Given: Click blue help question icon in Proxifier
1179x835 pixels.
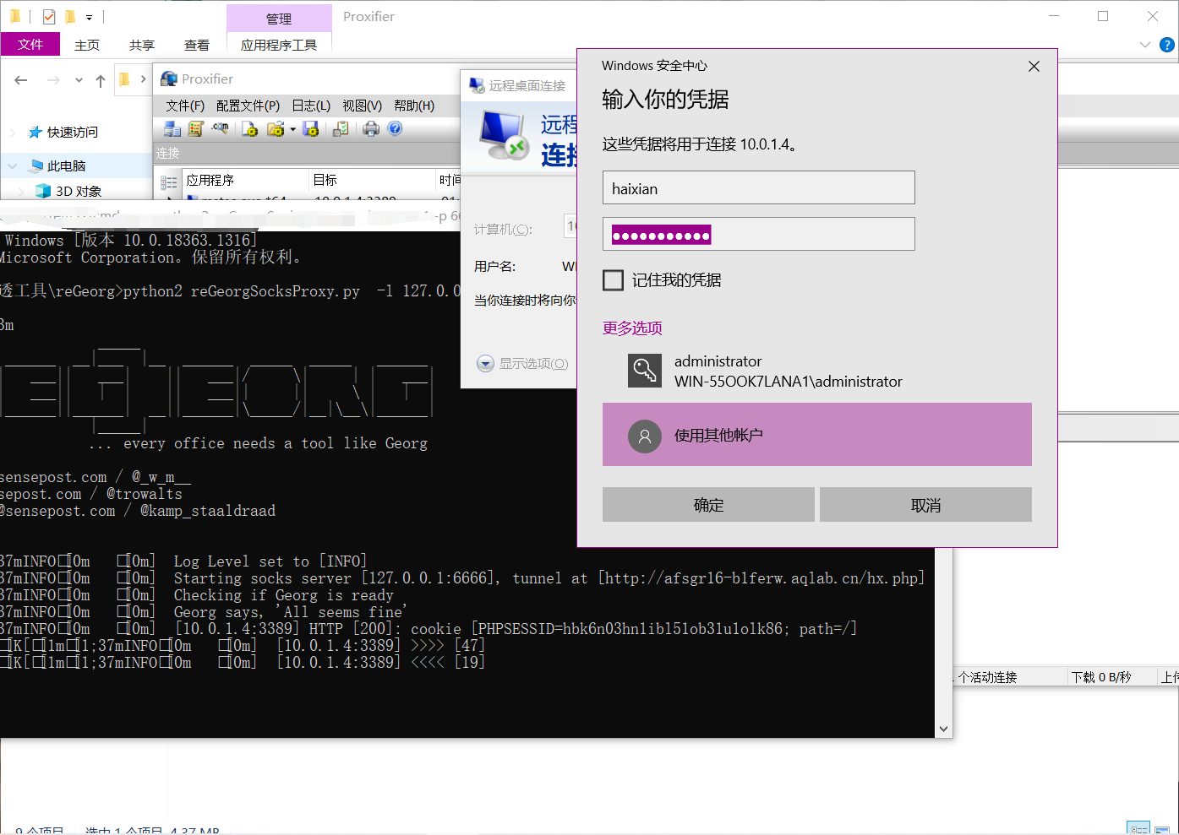Looking at the screenshot, I should tap(395, 128).
